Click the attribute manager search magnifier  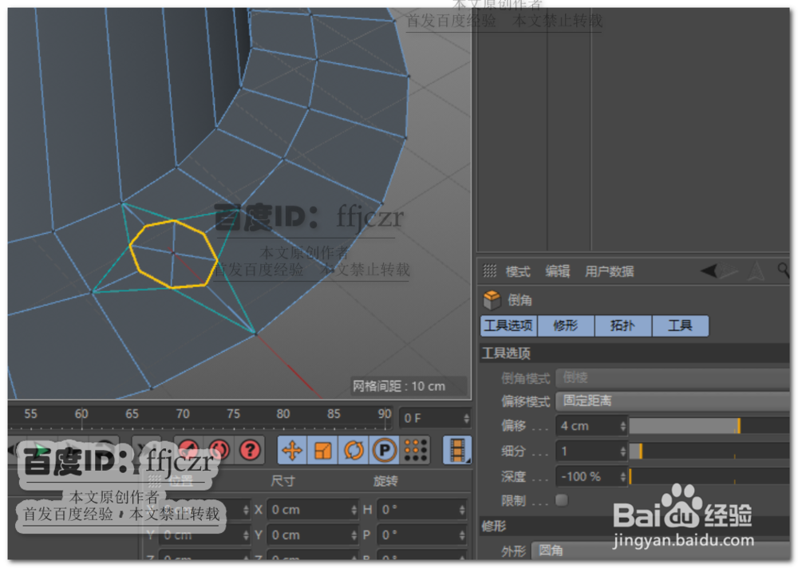[784, 270]
